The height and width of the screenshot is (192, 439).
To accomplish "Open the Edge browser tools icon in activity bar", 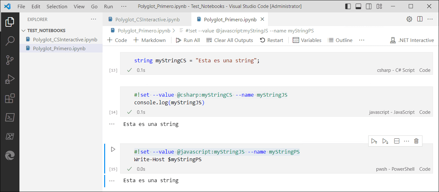I will (x=10, y=155).
